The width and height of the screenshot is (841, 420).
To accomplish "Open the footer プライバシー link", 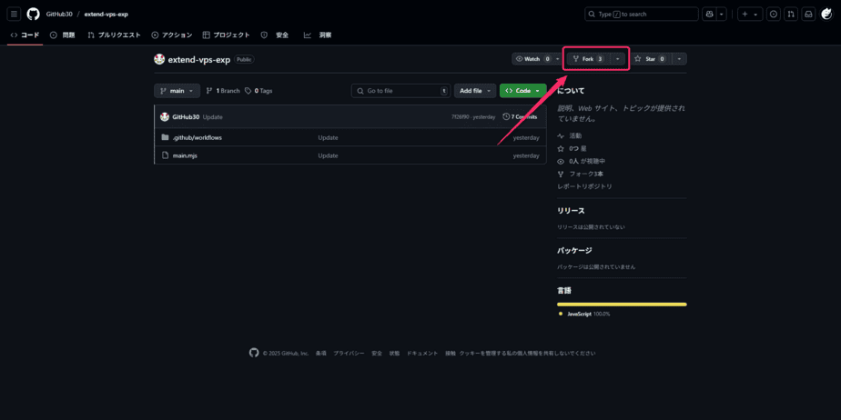I will 349,354.
